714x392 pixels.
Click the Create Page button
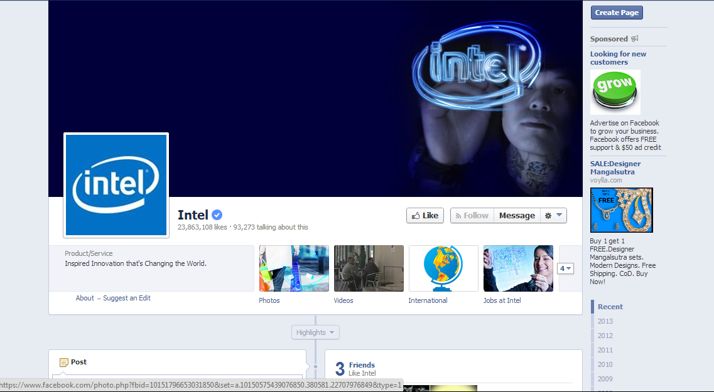[617, 13]
